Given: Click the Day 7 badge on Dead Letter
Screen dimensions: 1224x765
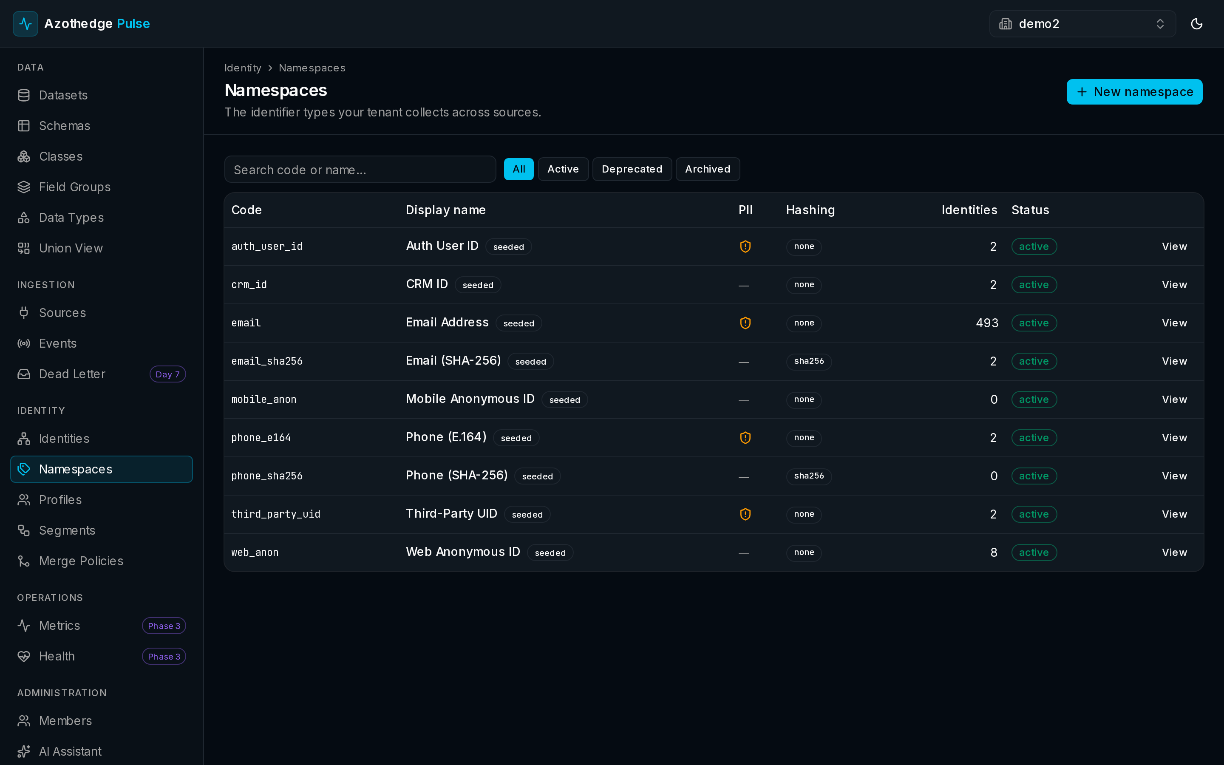Looking at the screenshot, I should [x=167, y=374].
